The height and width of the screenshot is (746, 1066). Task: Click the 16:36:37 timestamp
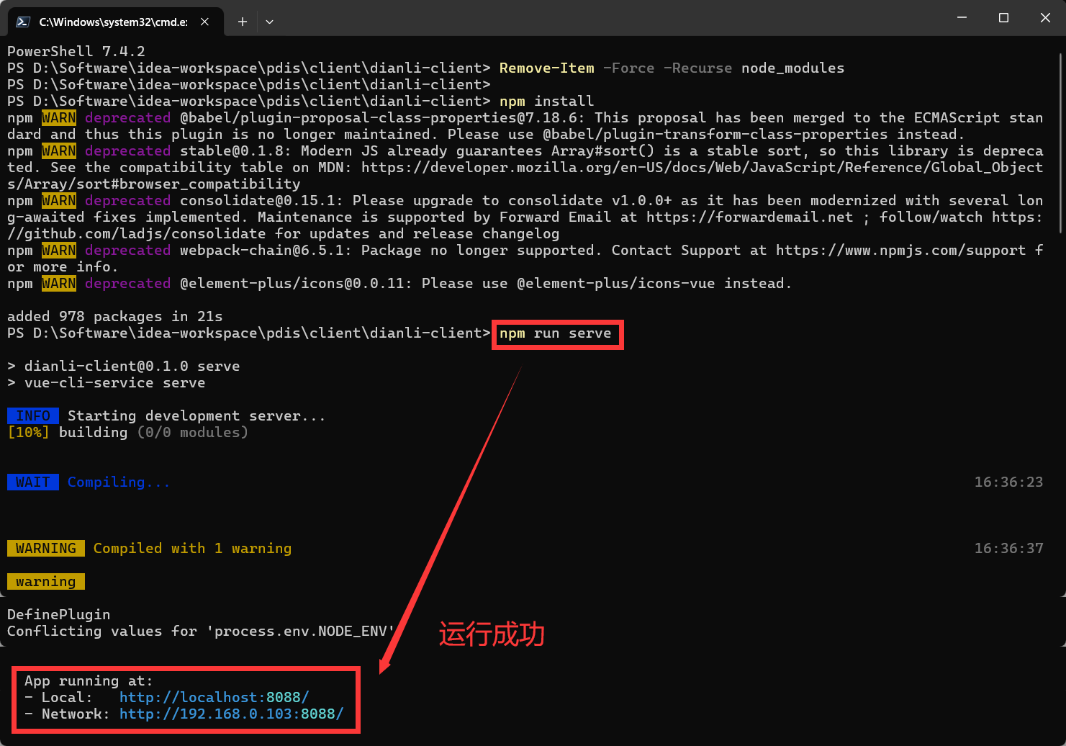click(x=1008, y=548)
